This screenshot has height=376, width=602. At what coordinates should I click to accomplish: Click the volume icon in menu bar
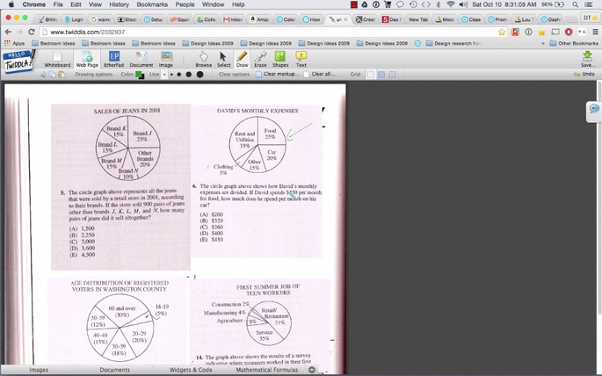point(463,4)
